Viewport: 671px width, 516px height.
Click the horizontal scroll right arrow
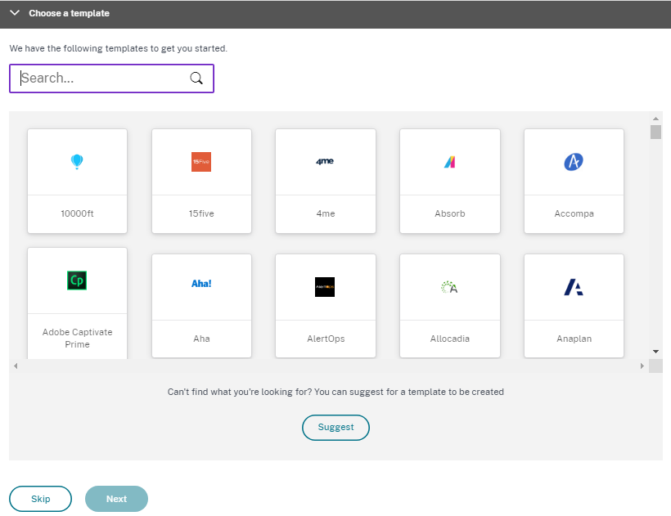point(642,366)
